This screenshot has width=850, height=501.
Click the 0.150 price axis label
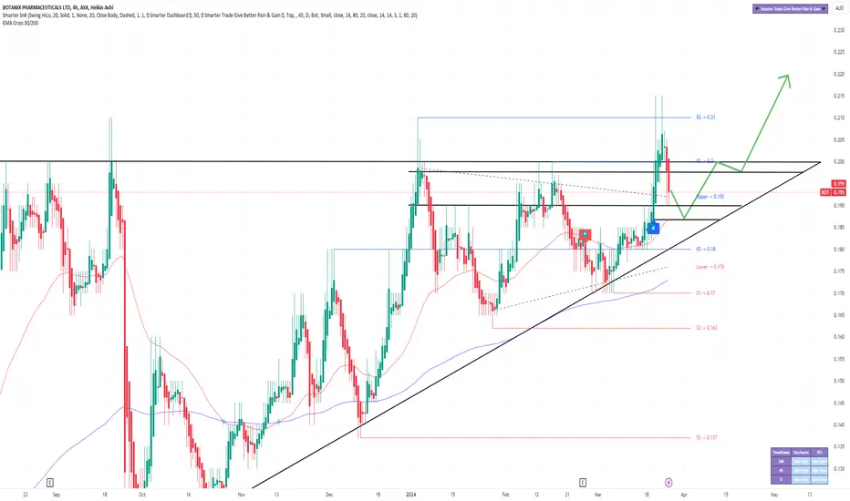point(839,380)
